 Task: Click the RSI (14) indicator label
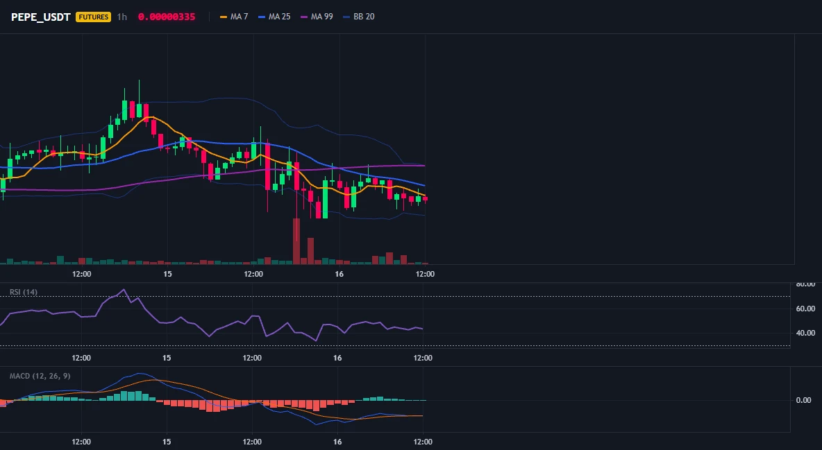pos(24,292)
